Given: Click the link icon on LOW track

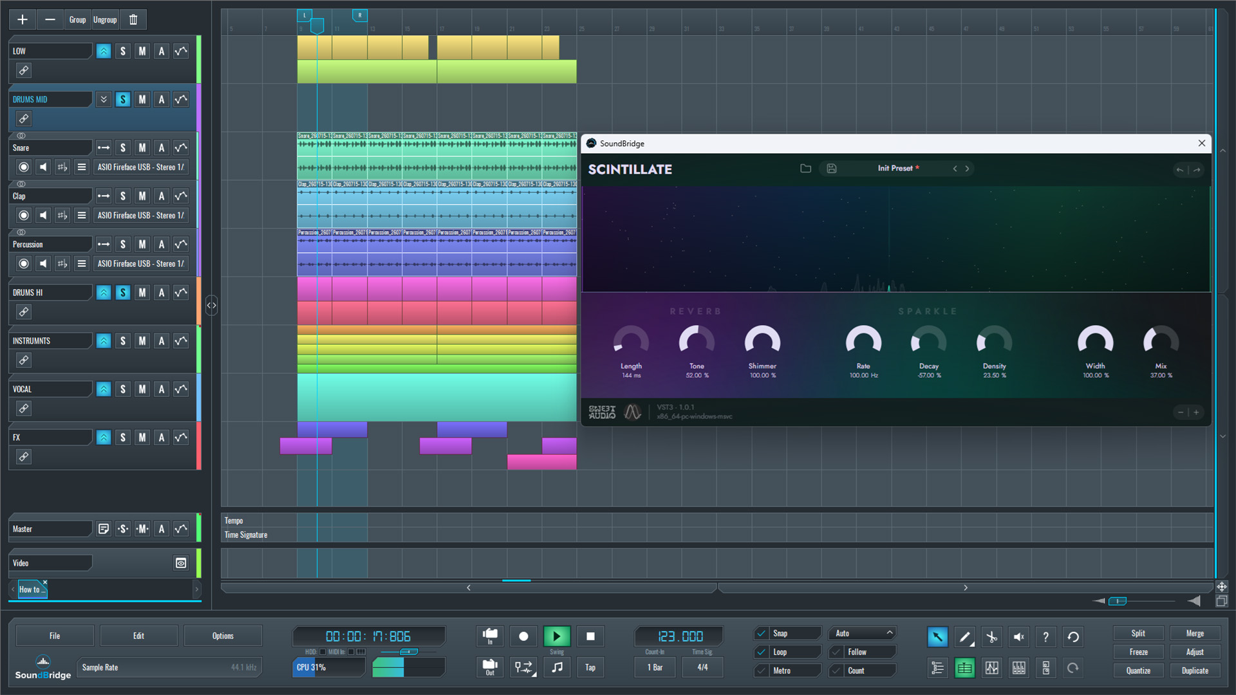Looking at the screenshot, I should click(24, 70).
